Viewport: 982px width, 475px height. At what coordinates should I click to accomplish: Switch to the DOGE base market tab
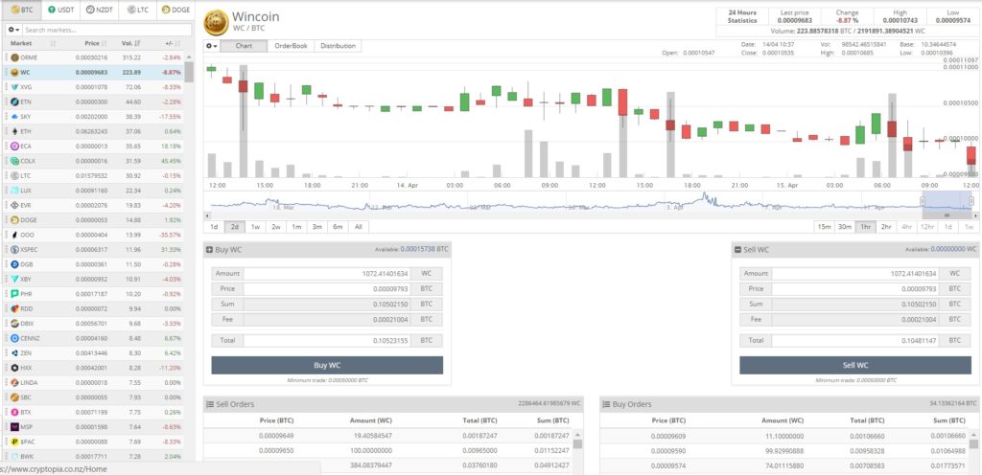point(175,10)
